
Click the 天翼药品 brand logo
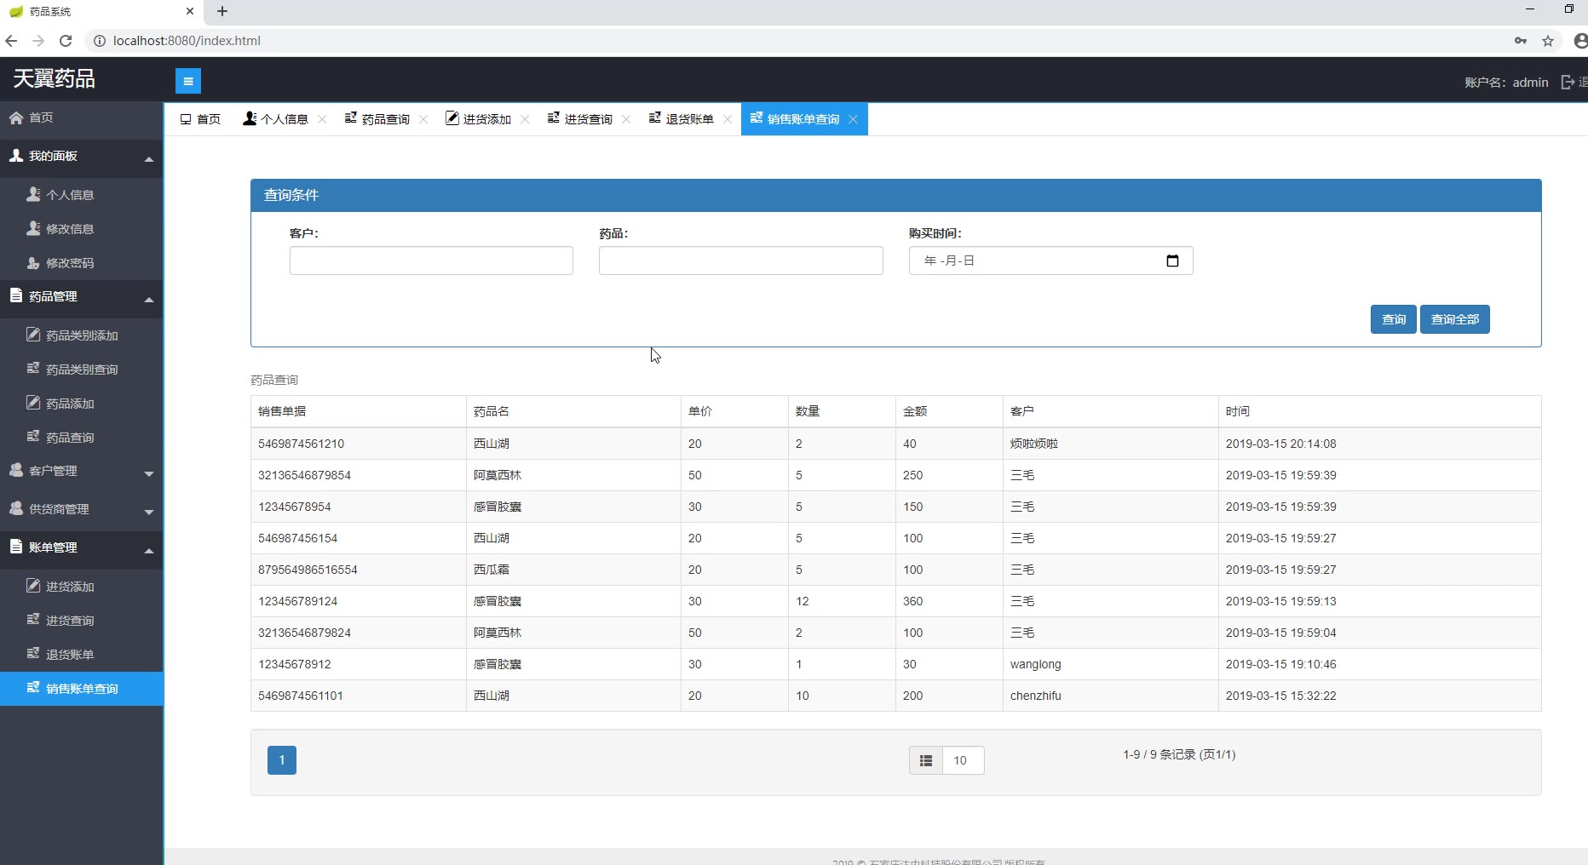pos(54,79)
